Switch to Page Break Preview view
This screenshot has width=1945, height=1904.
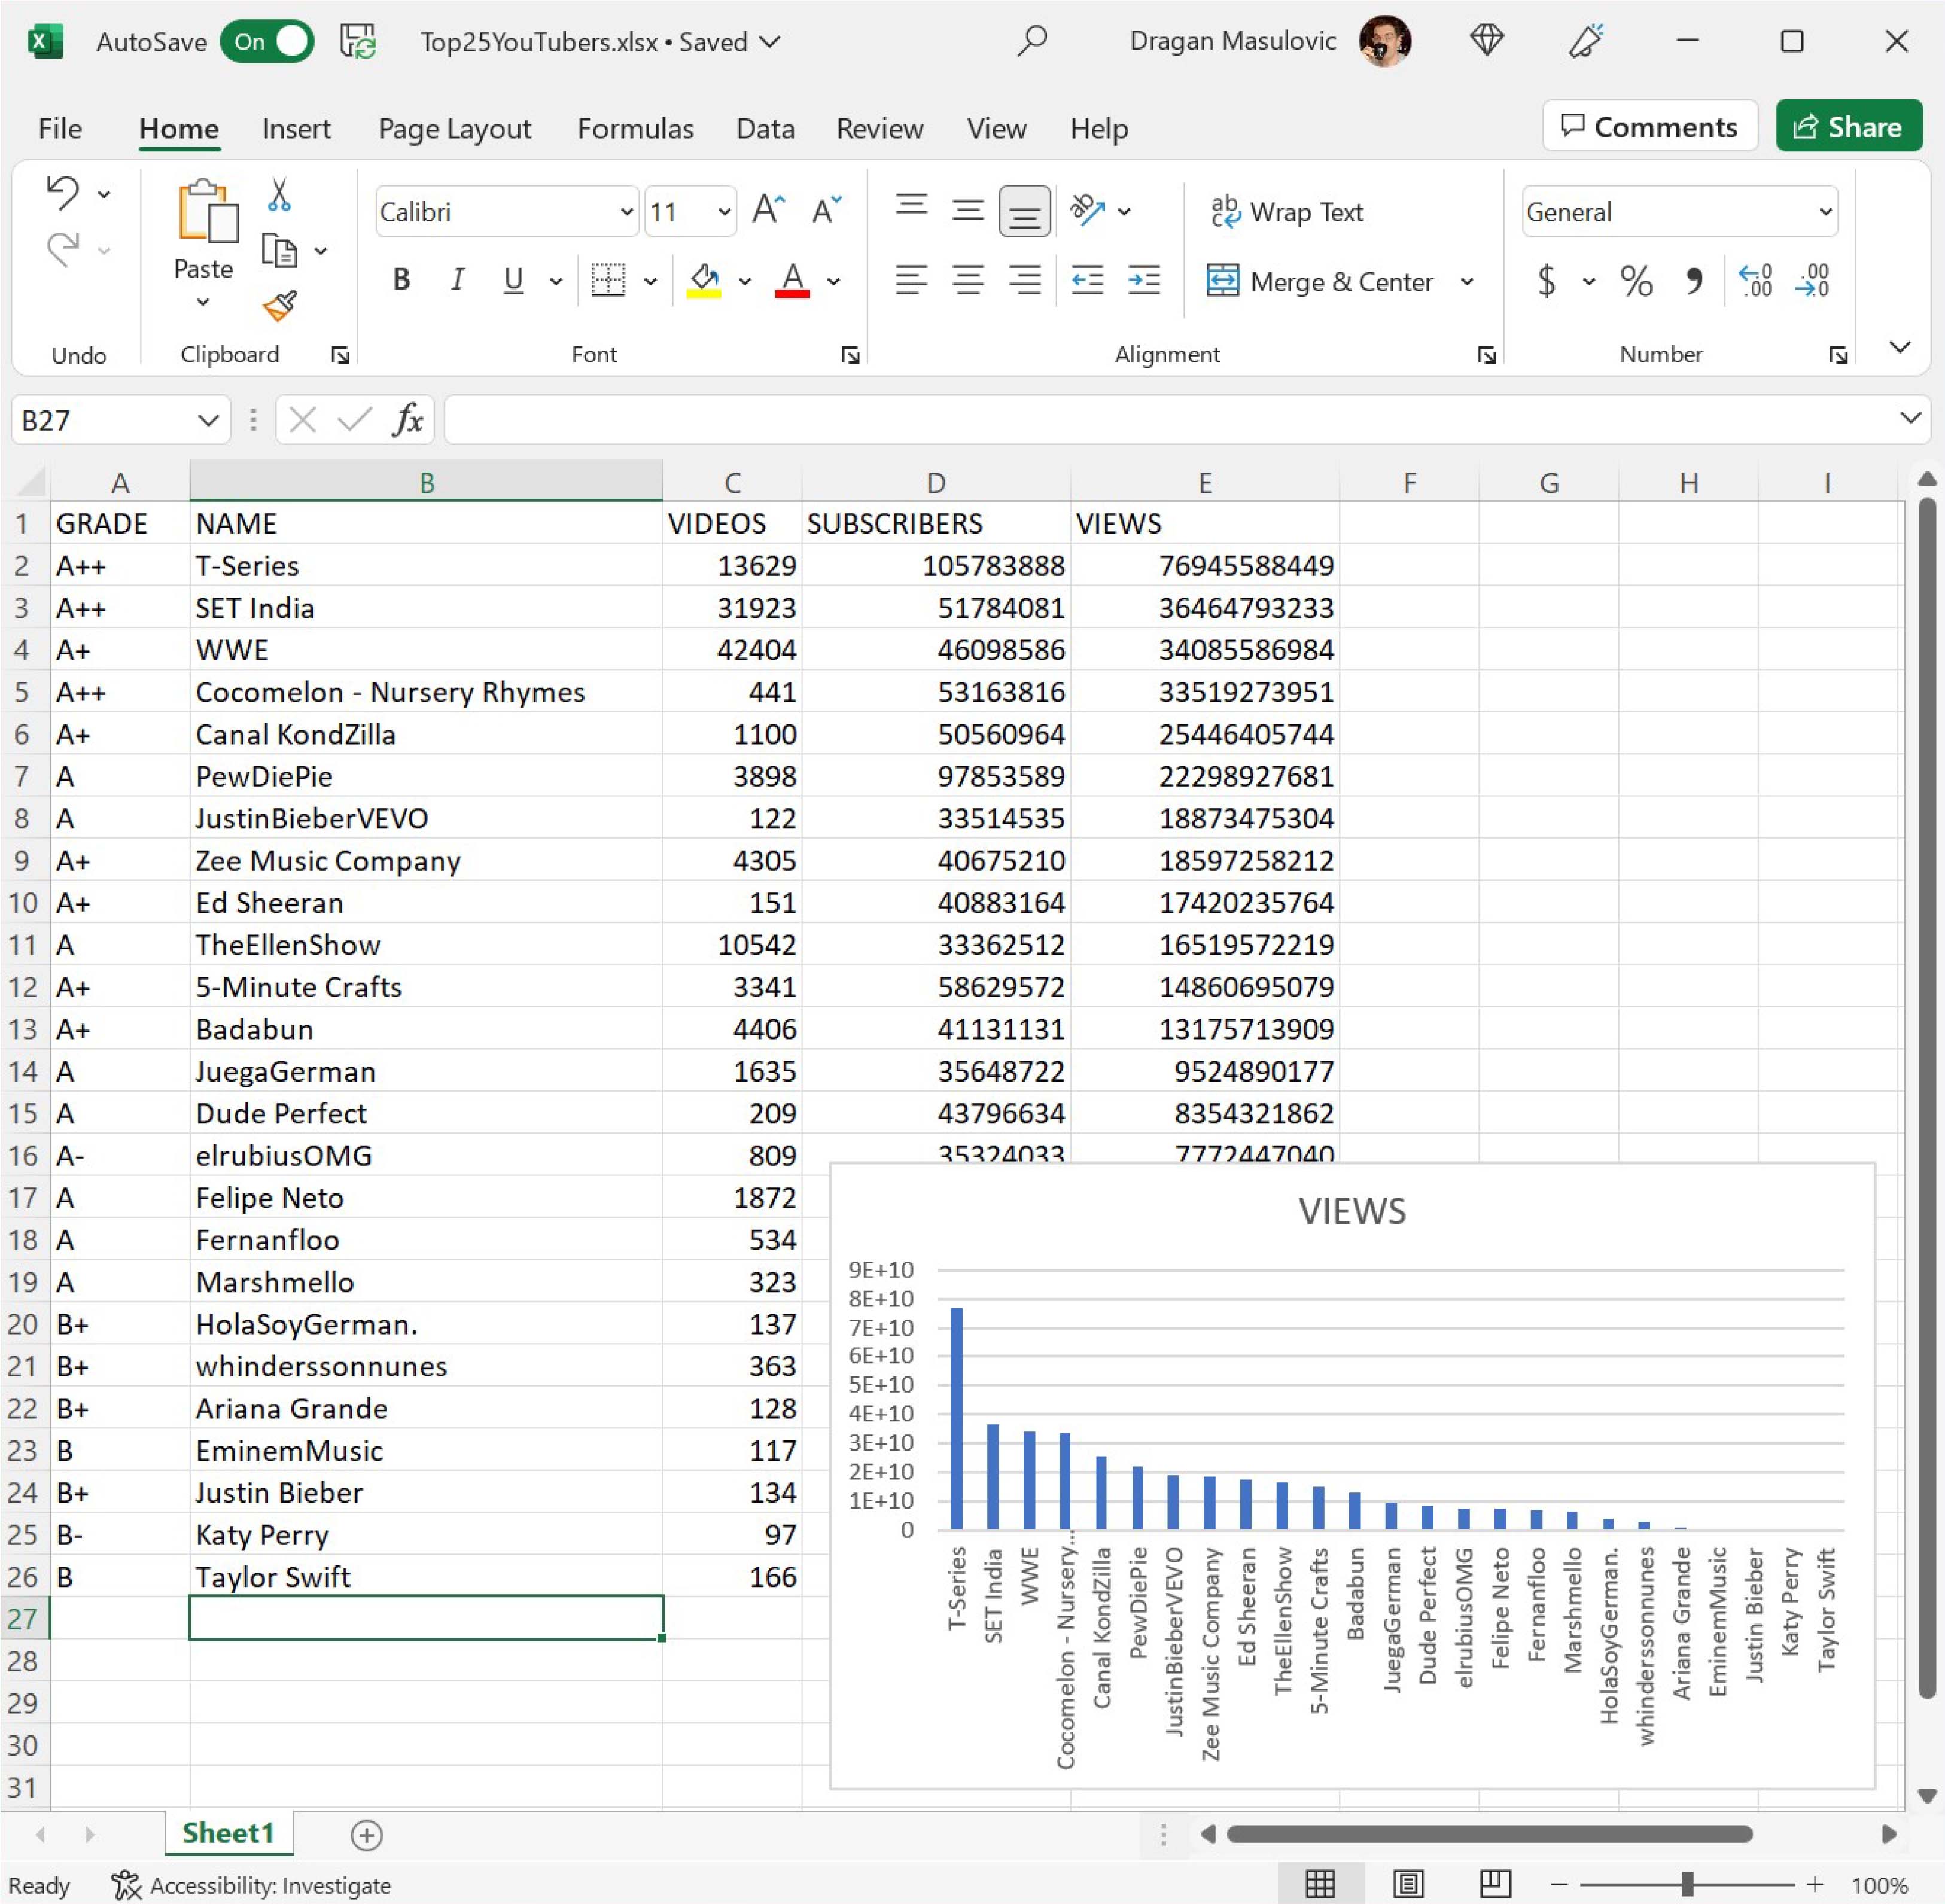point(1495,1884)
